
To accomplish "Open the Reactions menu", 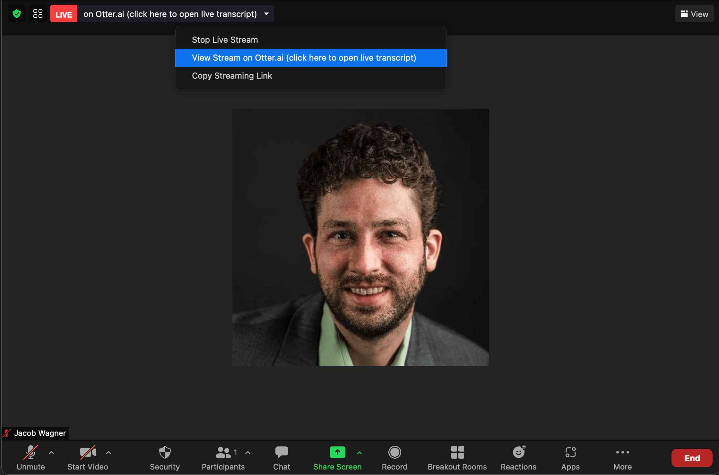I will click(x=519, y=457).
